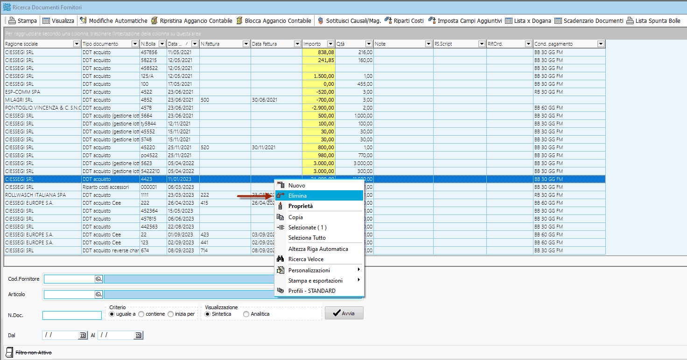The height and width of the screenshot is (360, 687).
Task: Click the Avvia button
Action: (x=344, y=313)
